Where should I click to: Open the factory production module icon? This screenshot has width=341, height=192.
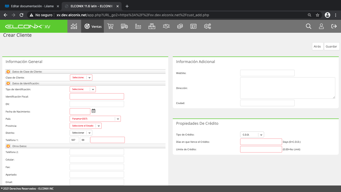click(138, 26)
